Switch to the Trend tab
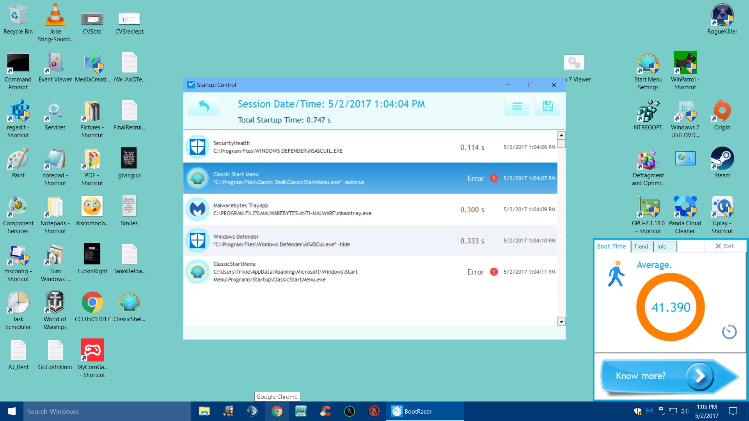Image resolution: width=749 pixels, height=421 pixels. pyautogui.click(x=641, y=246)
